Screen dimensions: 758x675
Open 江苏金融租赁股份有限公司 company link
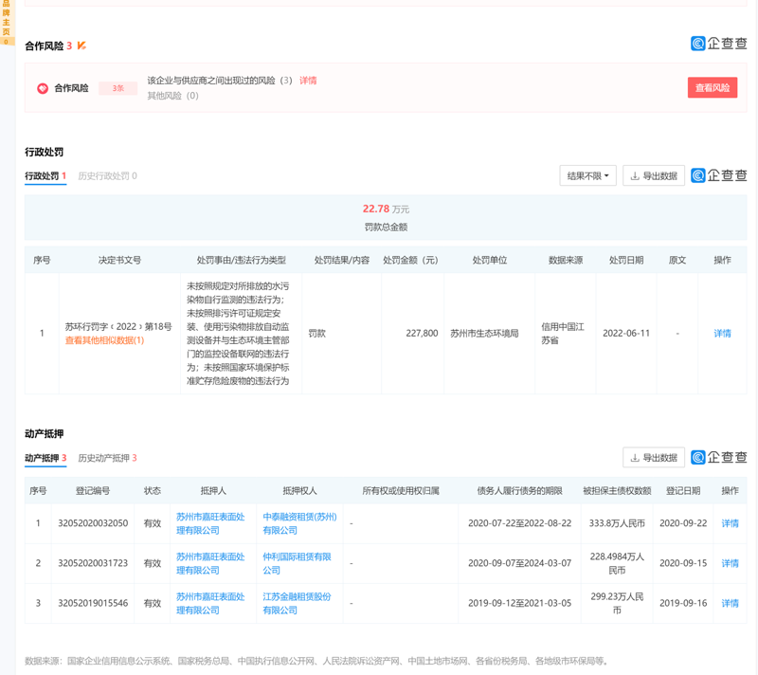point(297,604)
